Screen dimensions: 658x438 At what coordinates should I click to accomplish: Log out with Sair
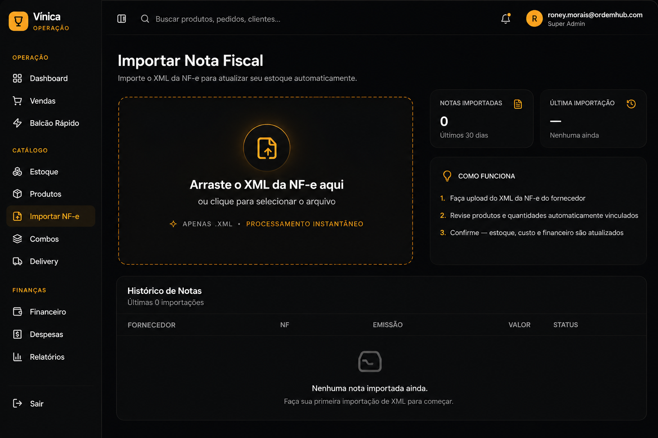click(x=51, y=403)
